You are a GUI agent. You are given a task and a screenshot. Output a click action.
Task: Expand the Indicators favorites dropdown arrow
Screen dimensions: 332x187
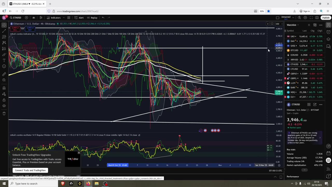[x=63, y=18]
